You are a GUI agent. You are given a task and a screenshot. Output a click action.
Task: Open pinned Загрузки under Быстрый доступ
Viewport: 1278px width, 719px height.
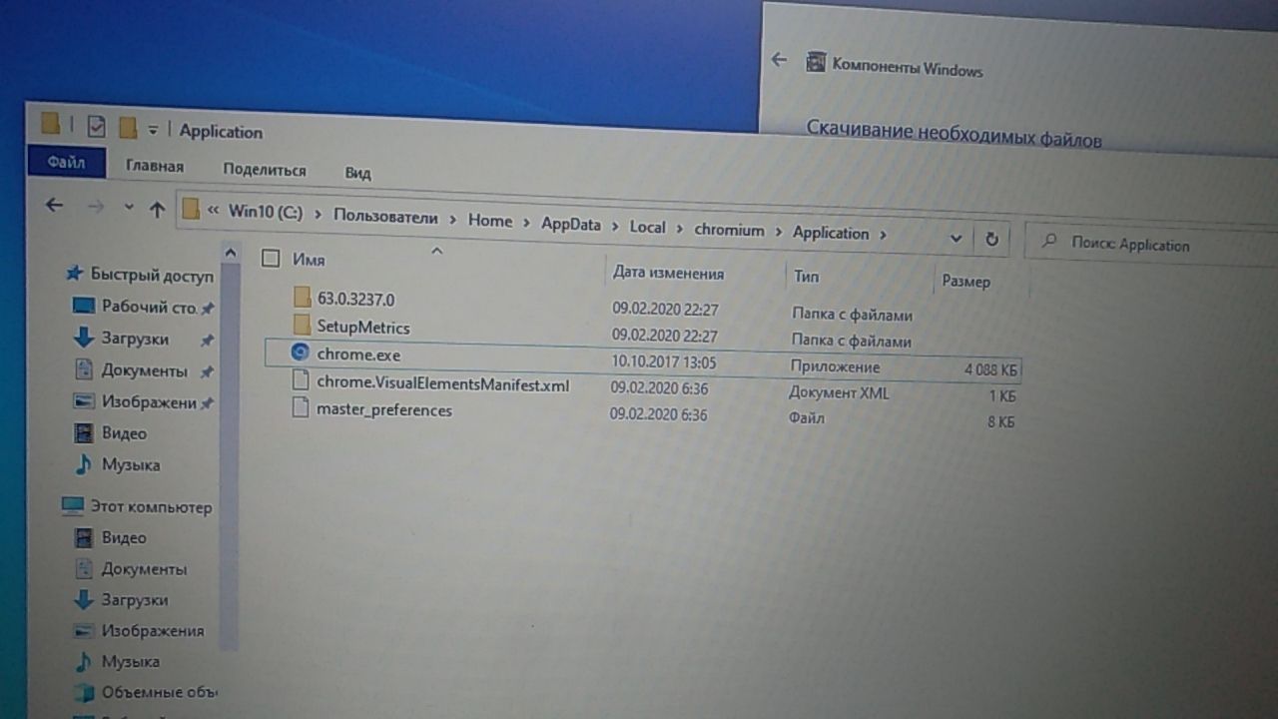[135, 339]
